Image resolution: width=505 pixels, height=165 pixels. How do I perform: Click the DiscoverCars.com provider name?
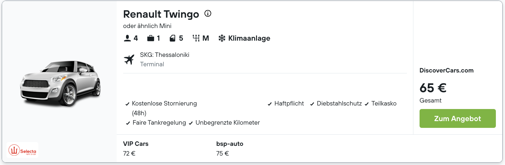[x=446, y=70]
